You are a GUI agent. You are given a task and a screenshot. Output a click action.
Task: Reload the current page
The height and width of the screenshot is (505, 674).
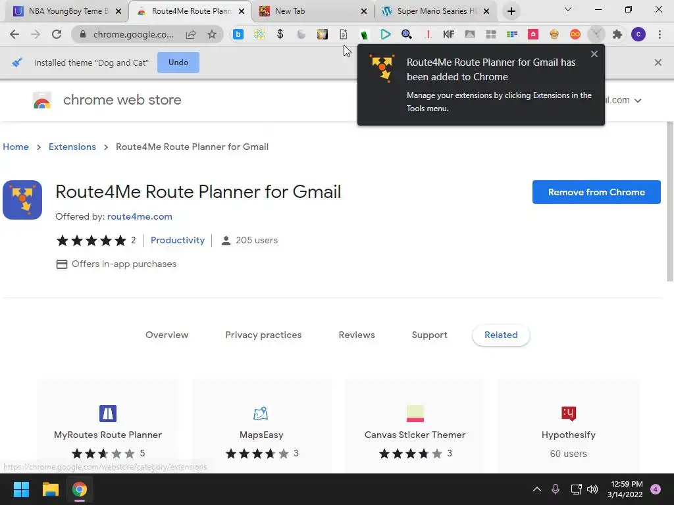(57, 34)
